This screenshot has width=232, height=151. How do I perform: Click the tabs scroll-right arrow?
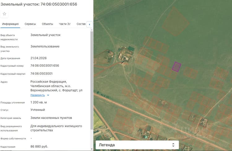coord(89,24)
